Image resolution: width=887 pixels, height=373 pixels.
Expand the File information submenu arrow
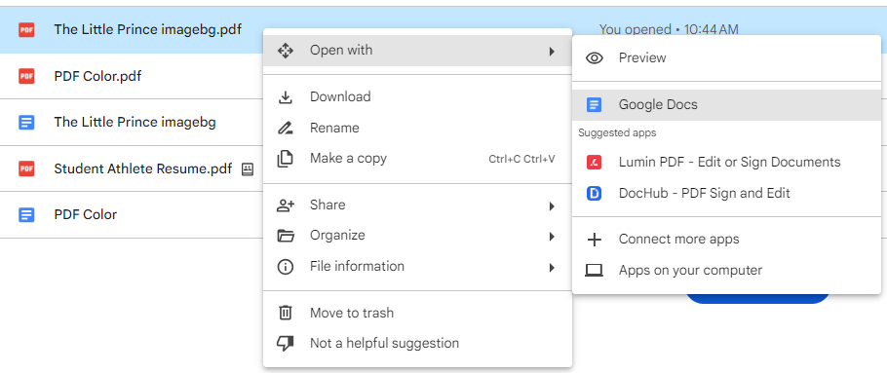(552, 268)
